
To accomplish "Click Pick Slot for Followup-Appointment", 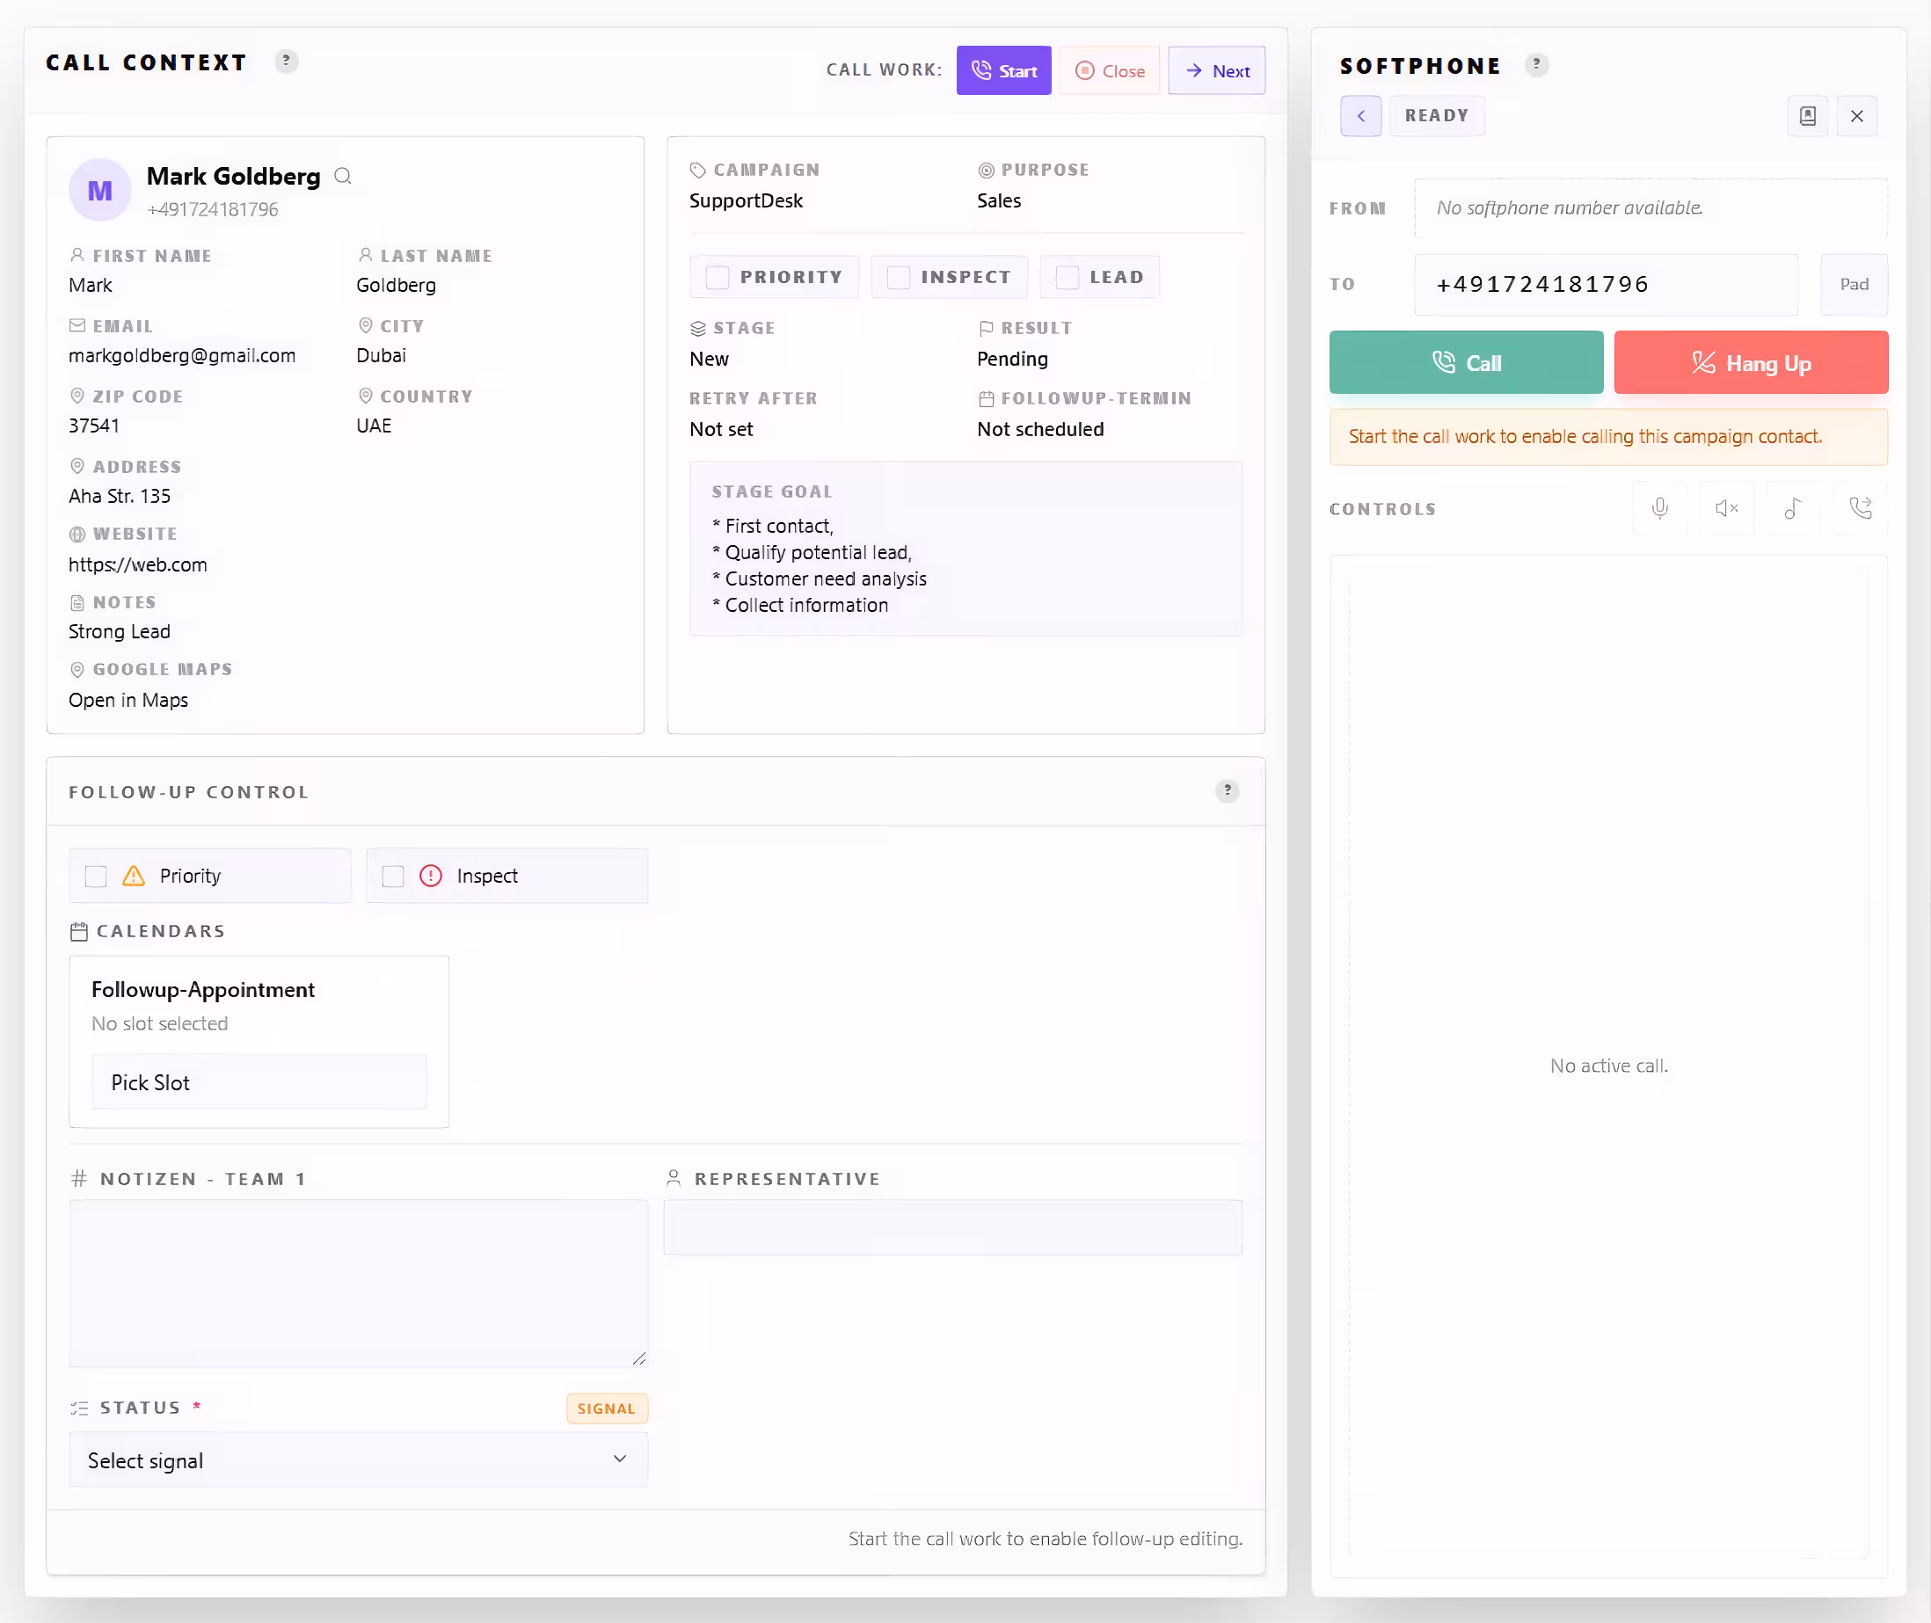I will (259, 1082).
